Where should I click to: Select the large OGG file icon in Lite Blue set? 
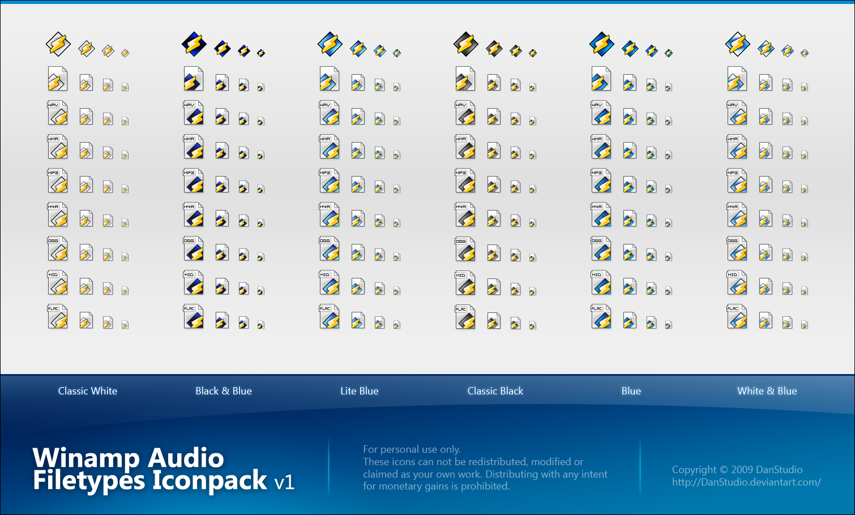(x=330, y=248)
